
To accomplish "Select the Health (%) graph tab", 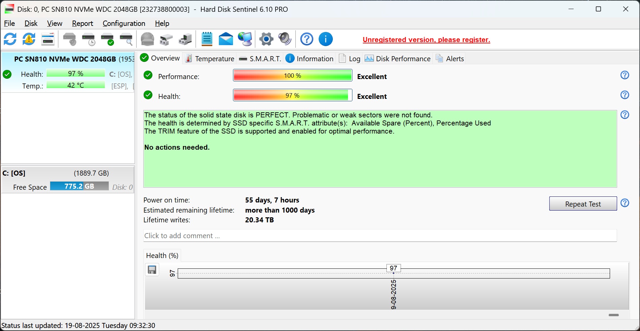I will point(162,255).
